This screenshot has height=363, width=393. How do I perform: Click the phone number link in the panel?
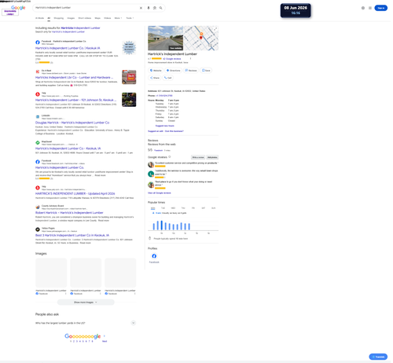pyautogui.click(x=164, y=96)
